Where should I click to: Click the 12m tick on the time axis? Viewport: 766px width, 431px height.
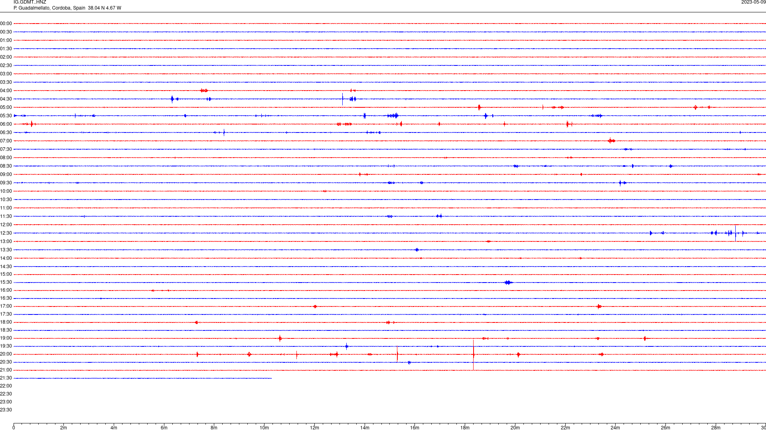pos(314,428)
